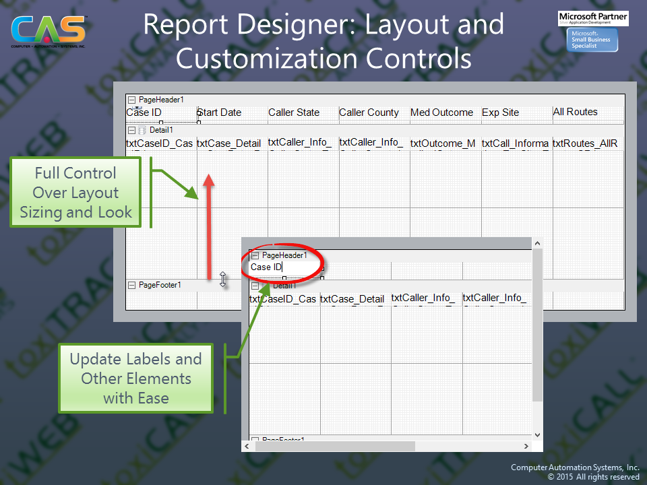The image size is (647, 485).
Task: Click the Detail1 section icon next to its label
Action: pos(142,130)
